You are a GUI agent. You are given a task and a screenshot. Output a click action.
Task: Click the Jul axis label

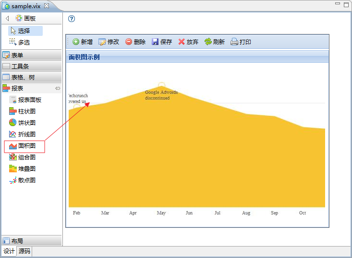click(x=218, y=213)
